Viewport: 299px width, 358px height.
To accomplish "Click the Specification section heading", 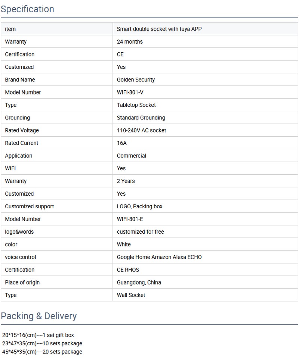I will click(27, 9).
